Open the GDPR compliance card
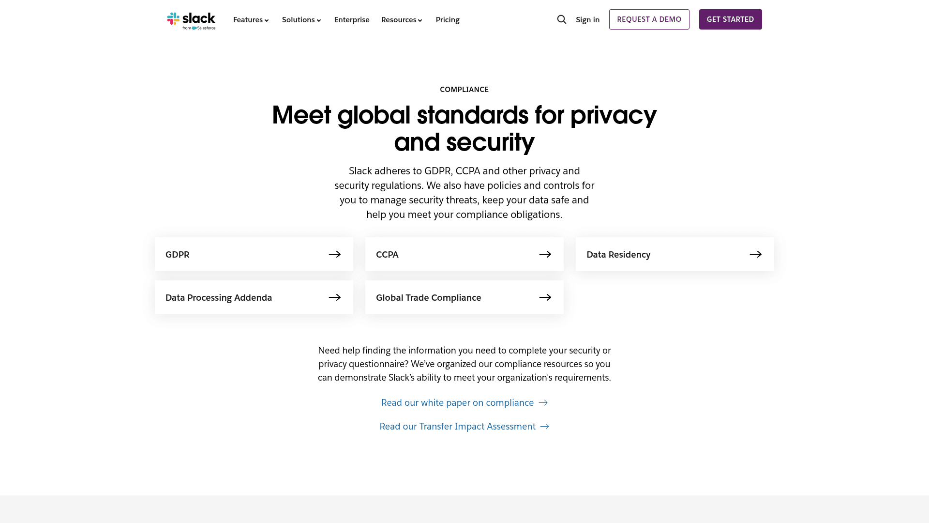Viewport: 929px width, 523px height. pyautogui.click(x=254, y=254)
